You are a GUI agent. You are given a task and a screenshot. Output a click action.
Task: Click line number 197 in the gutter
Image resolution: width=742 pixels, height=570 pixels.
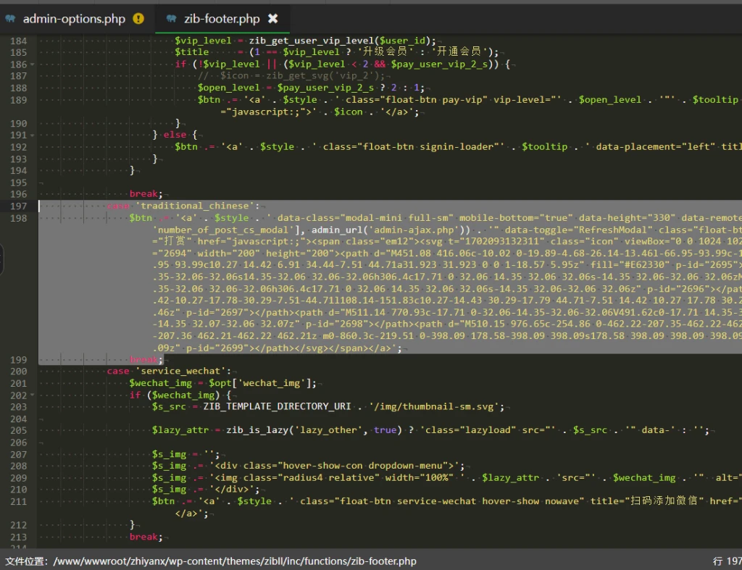18,206
